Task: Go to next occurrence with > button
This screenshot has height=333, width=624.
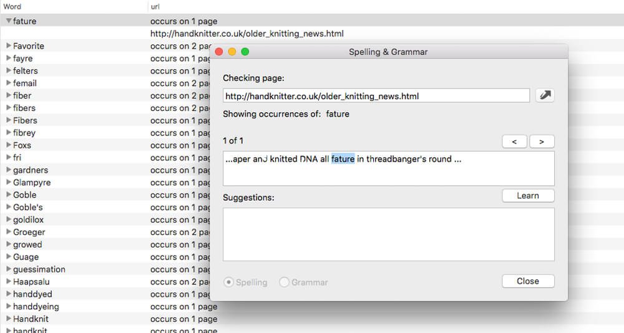Action: pyautogui.click(x=542, y=142)
